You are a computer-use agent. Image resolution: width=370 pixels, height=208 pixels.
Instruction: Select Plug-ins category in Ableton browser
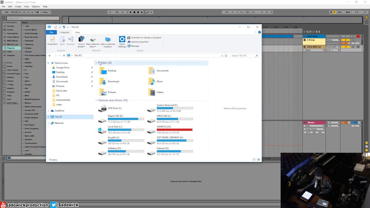11,48
